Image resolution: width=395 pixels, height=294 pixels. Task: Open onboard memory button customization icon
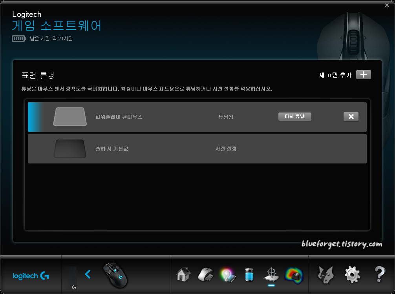pos(206,274)
